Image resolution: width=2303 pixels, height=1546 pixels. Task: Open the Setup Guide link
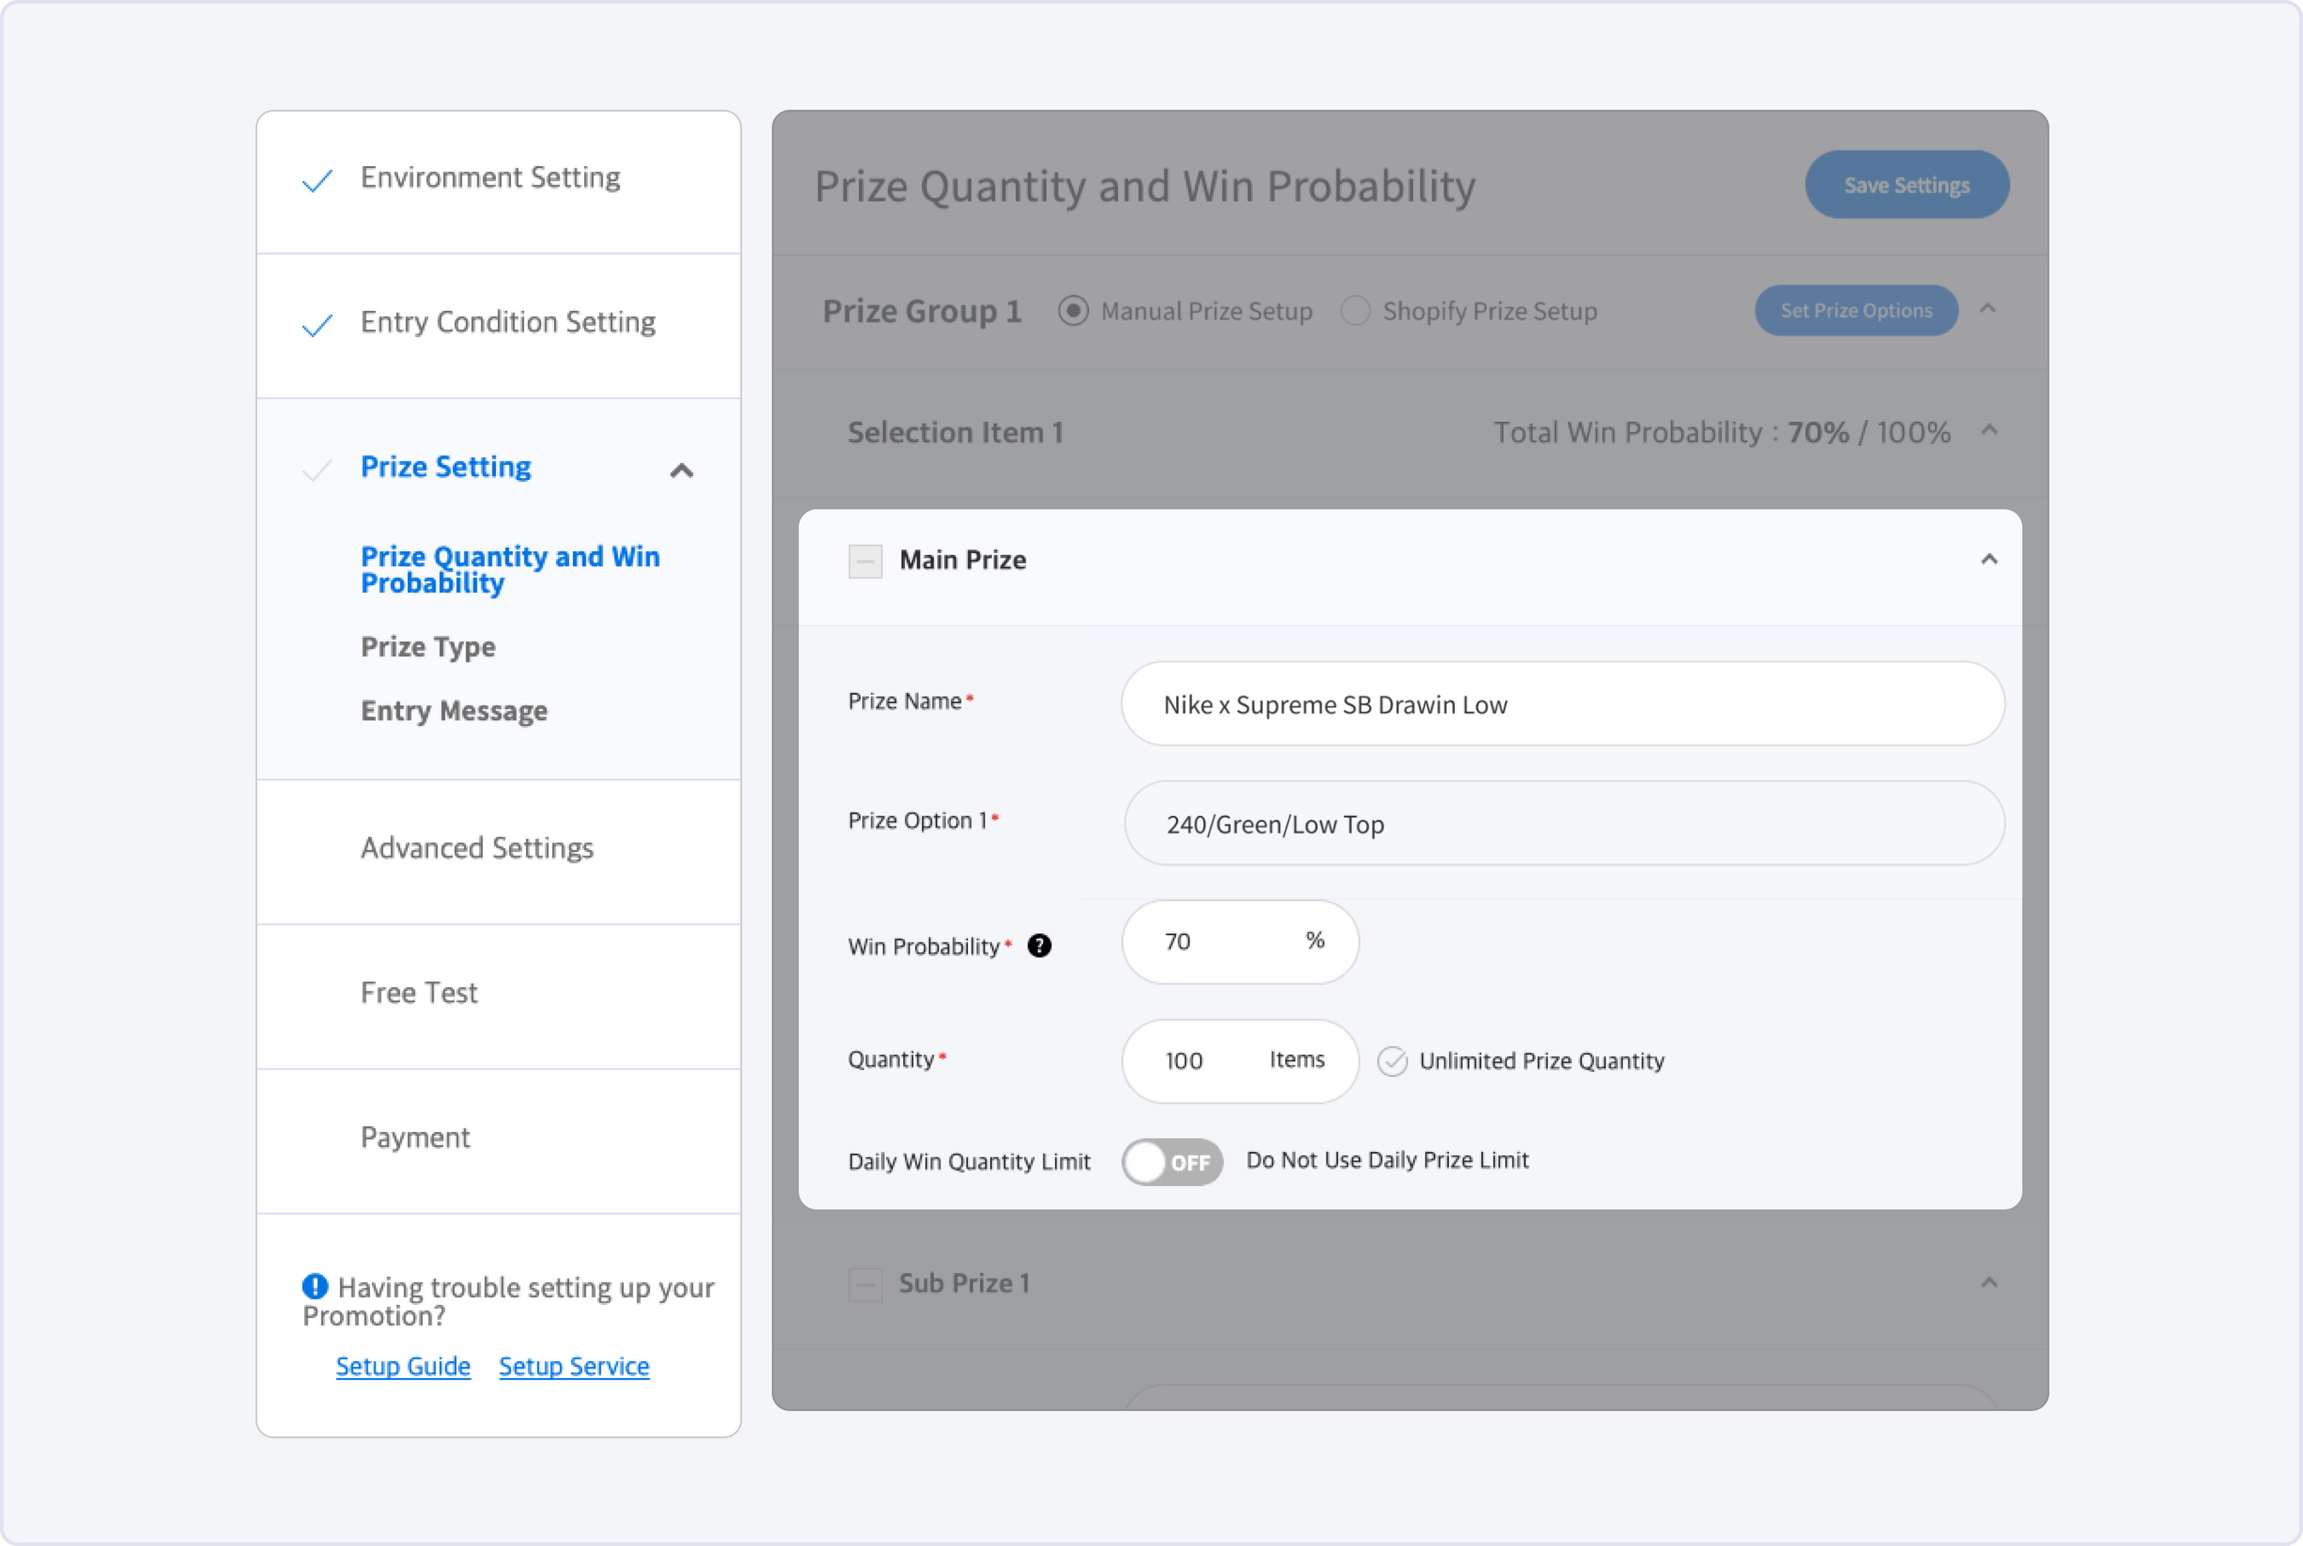tap(403, 1365)
